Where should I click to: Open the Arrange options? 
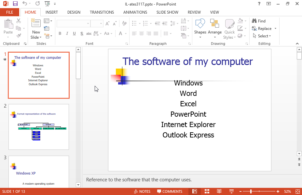point(215,28)
